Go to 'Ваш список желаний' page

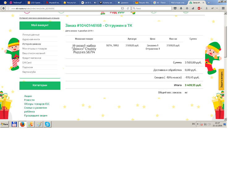(34, 53)
